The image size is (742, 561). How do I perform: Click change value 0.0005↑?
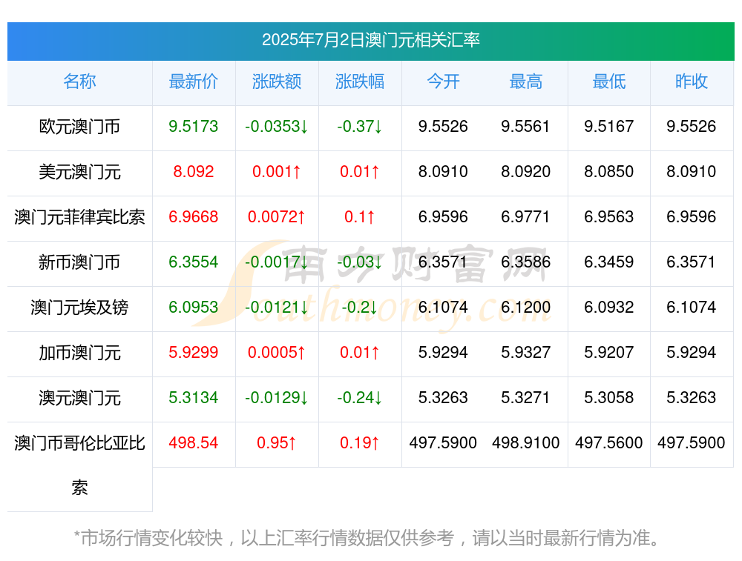277,352
